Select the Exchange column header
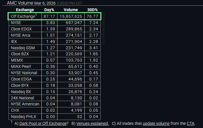 tap(25, 10)
